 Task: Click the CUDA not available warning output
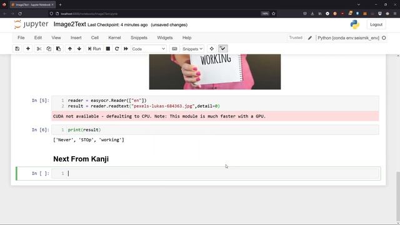click(215, 116)
